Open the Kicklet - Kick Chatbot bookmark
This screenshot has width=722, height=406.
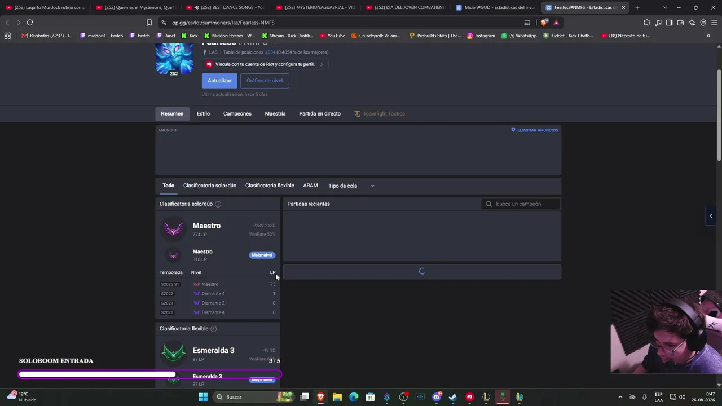[x=568, y=36]
